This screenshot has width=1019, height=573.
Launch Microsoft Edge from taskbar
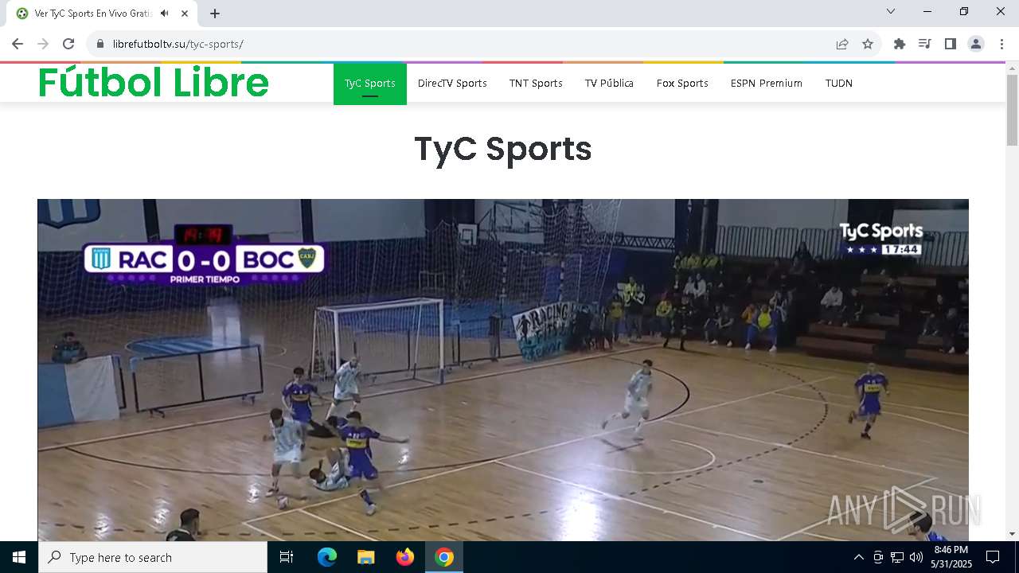[327, 557]
